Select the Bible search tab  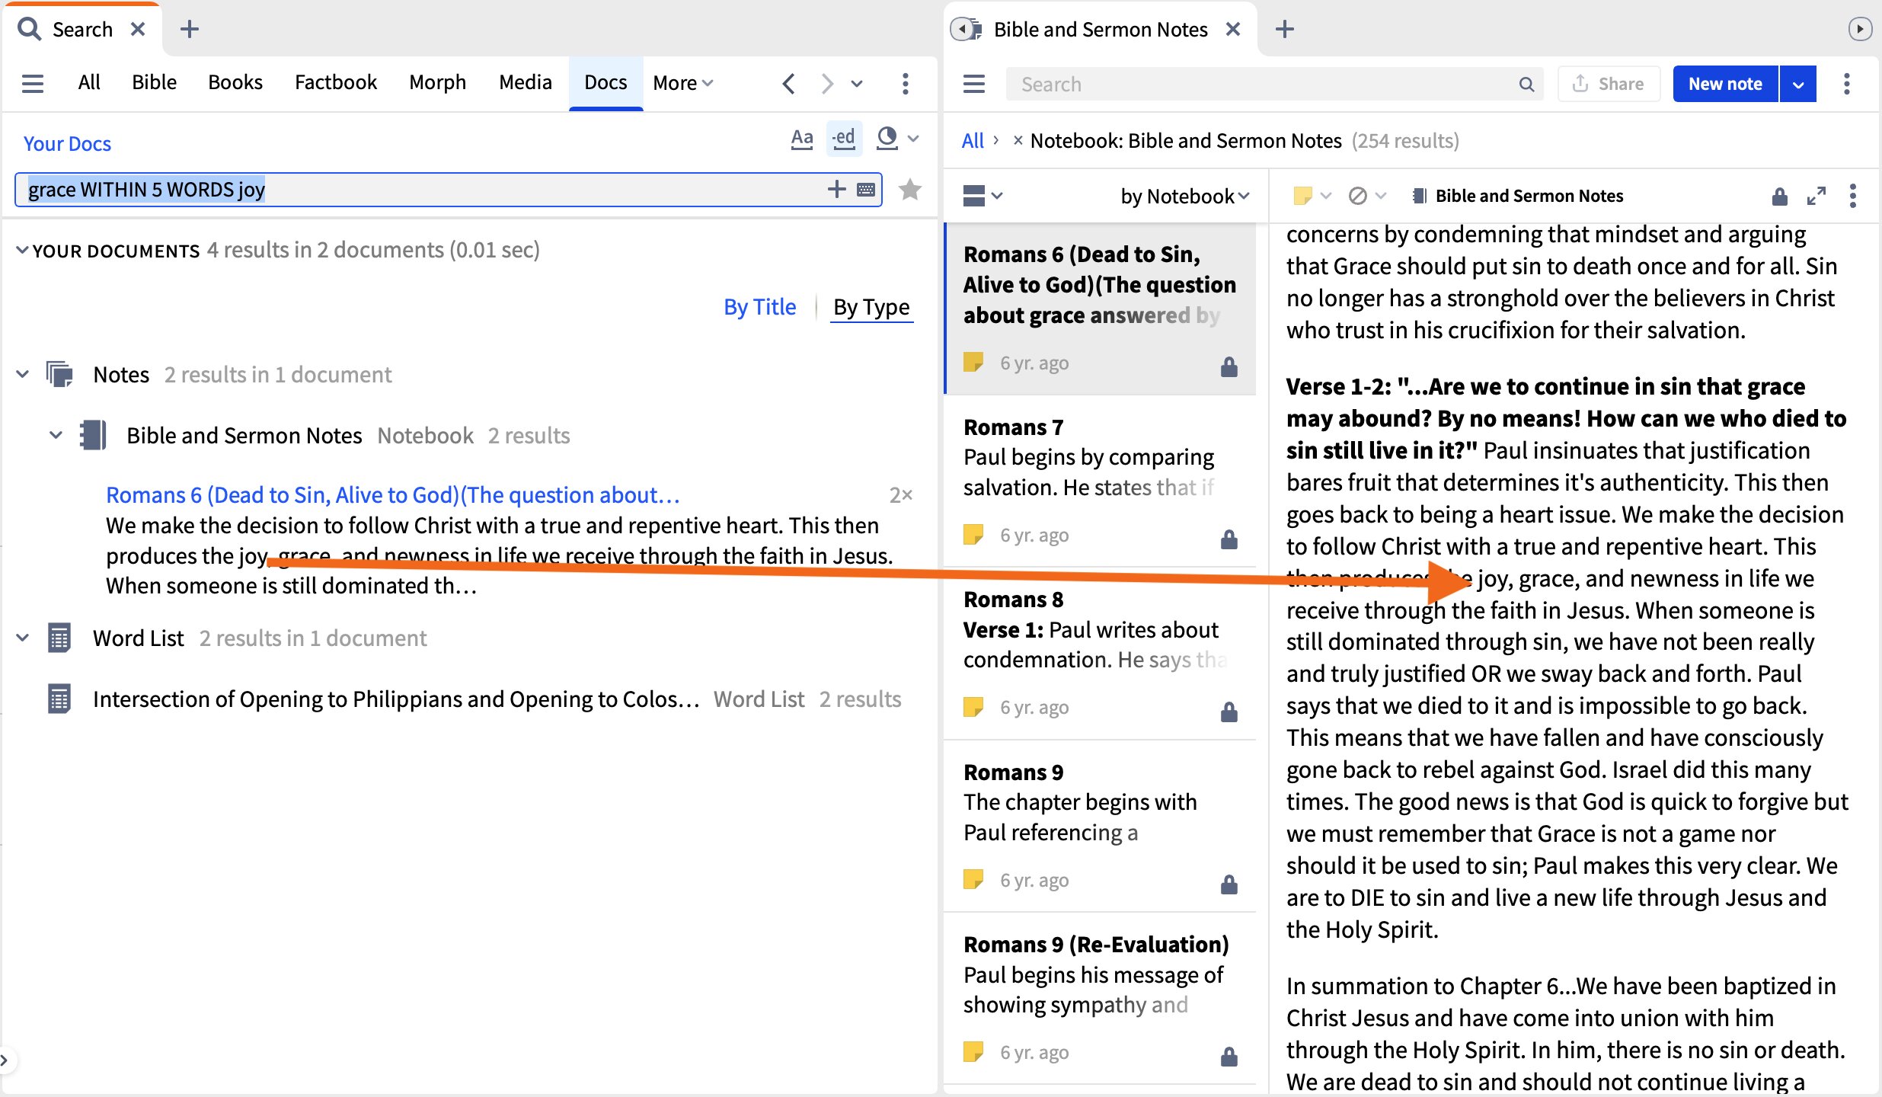click(154, 82)
